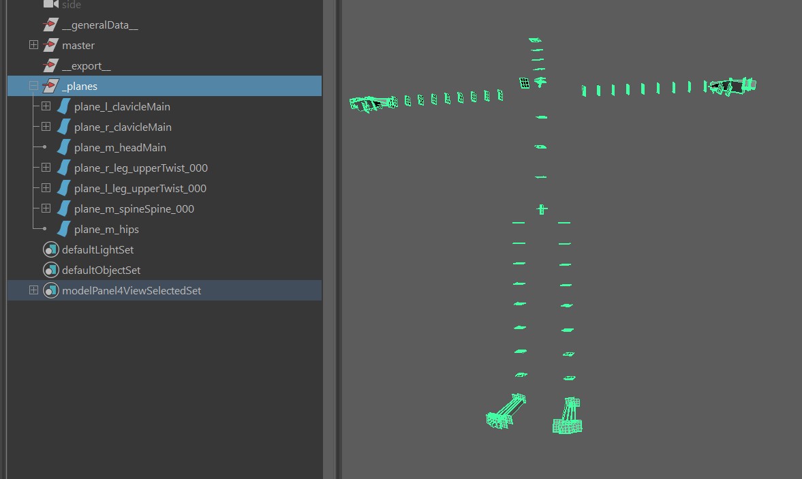Click the plane_m_hips surface icon
This screenshot has width=802, height=479.
(x=63, y=230)
